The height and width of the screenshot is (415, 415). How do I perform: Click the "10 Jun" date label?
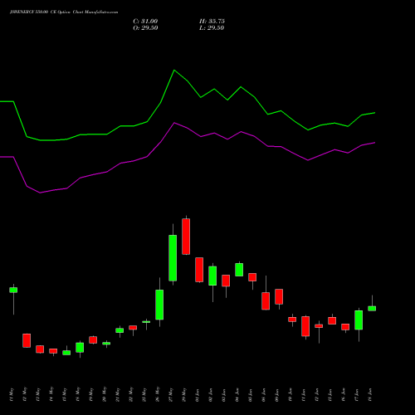[x=290, y=394]
